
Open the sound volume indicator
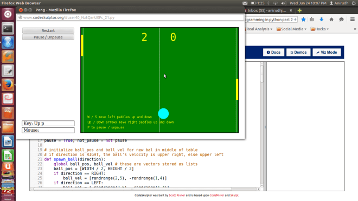[x=284, y=3]
